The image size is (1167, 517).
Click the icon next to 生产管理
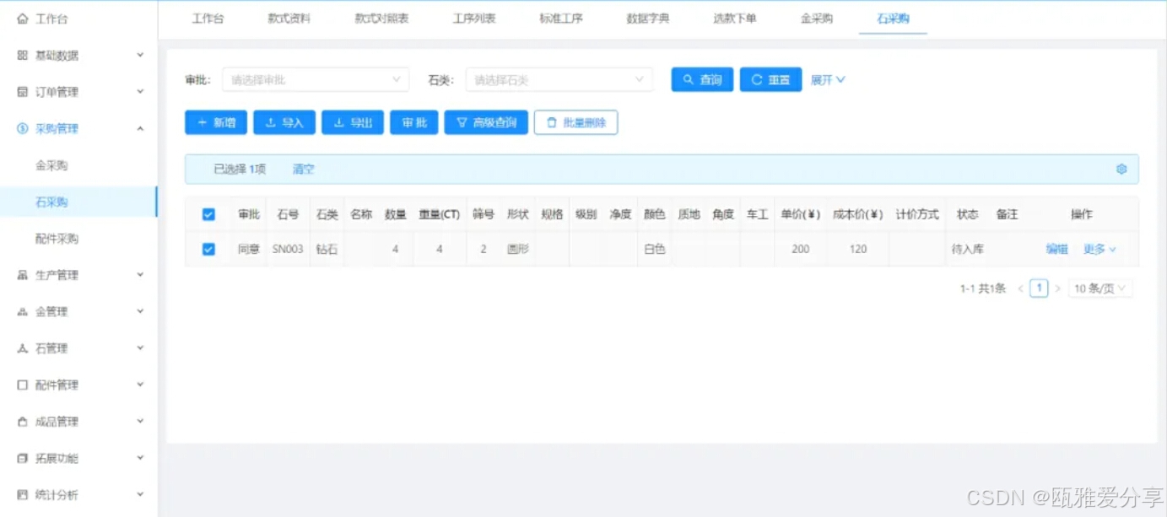[23, 275]
